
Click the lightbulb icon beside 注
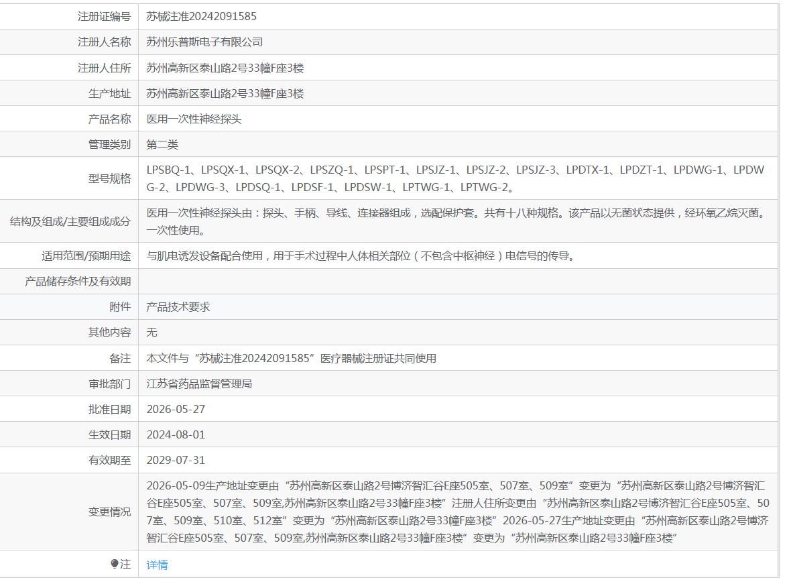click(x=115, y=564)
